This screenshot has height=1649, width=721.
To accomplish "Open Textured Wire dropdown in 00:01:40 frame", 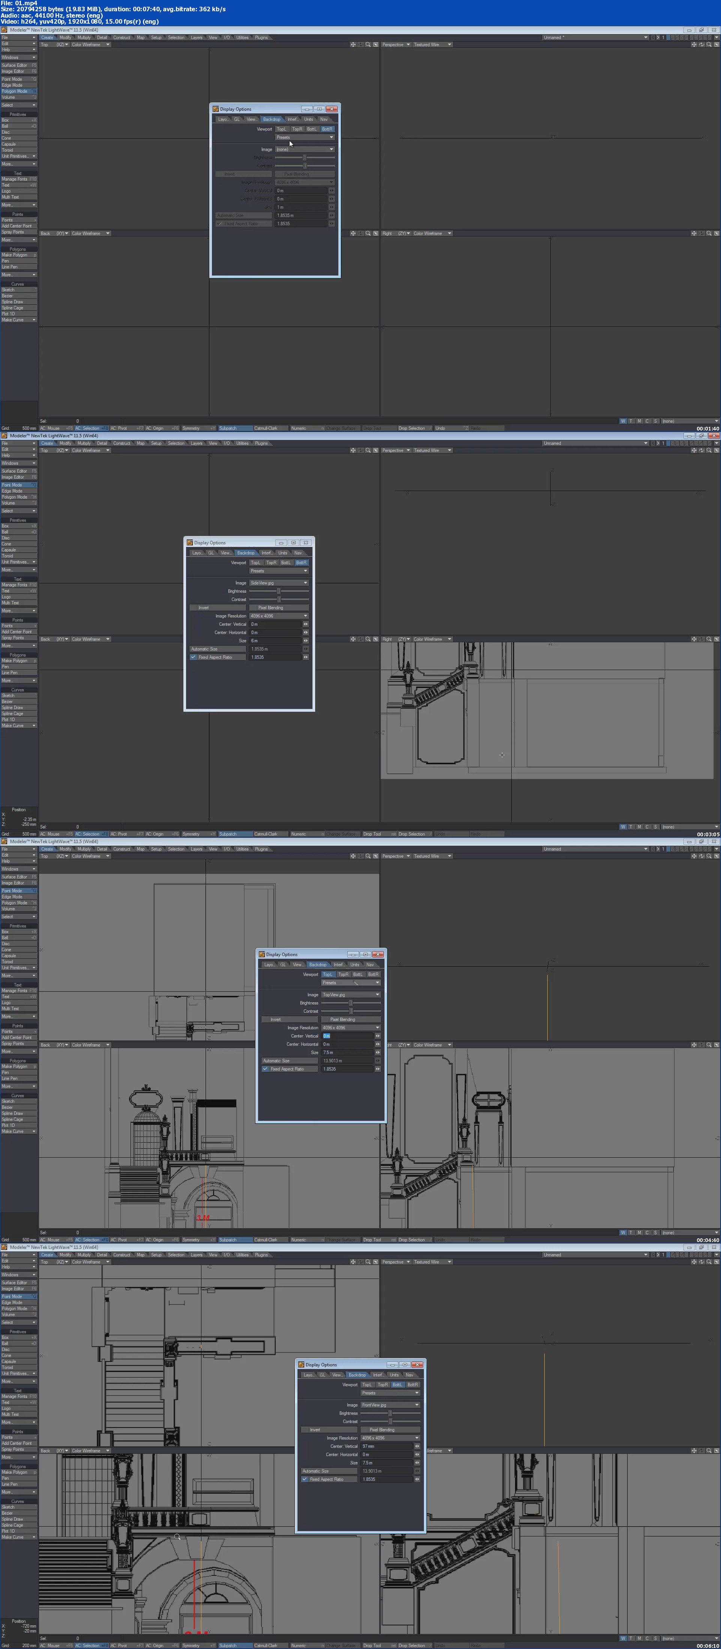I will (432, 45).
